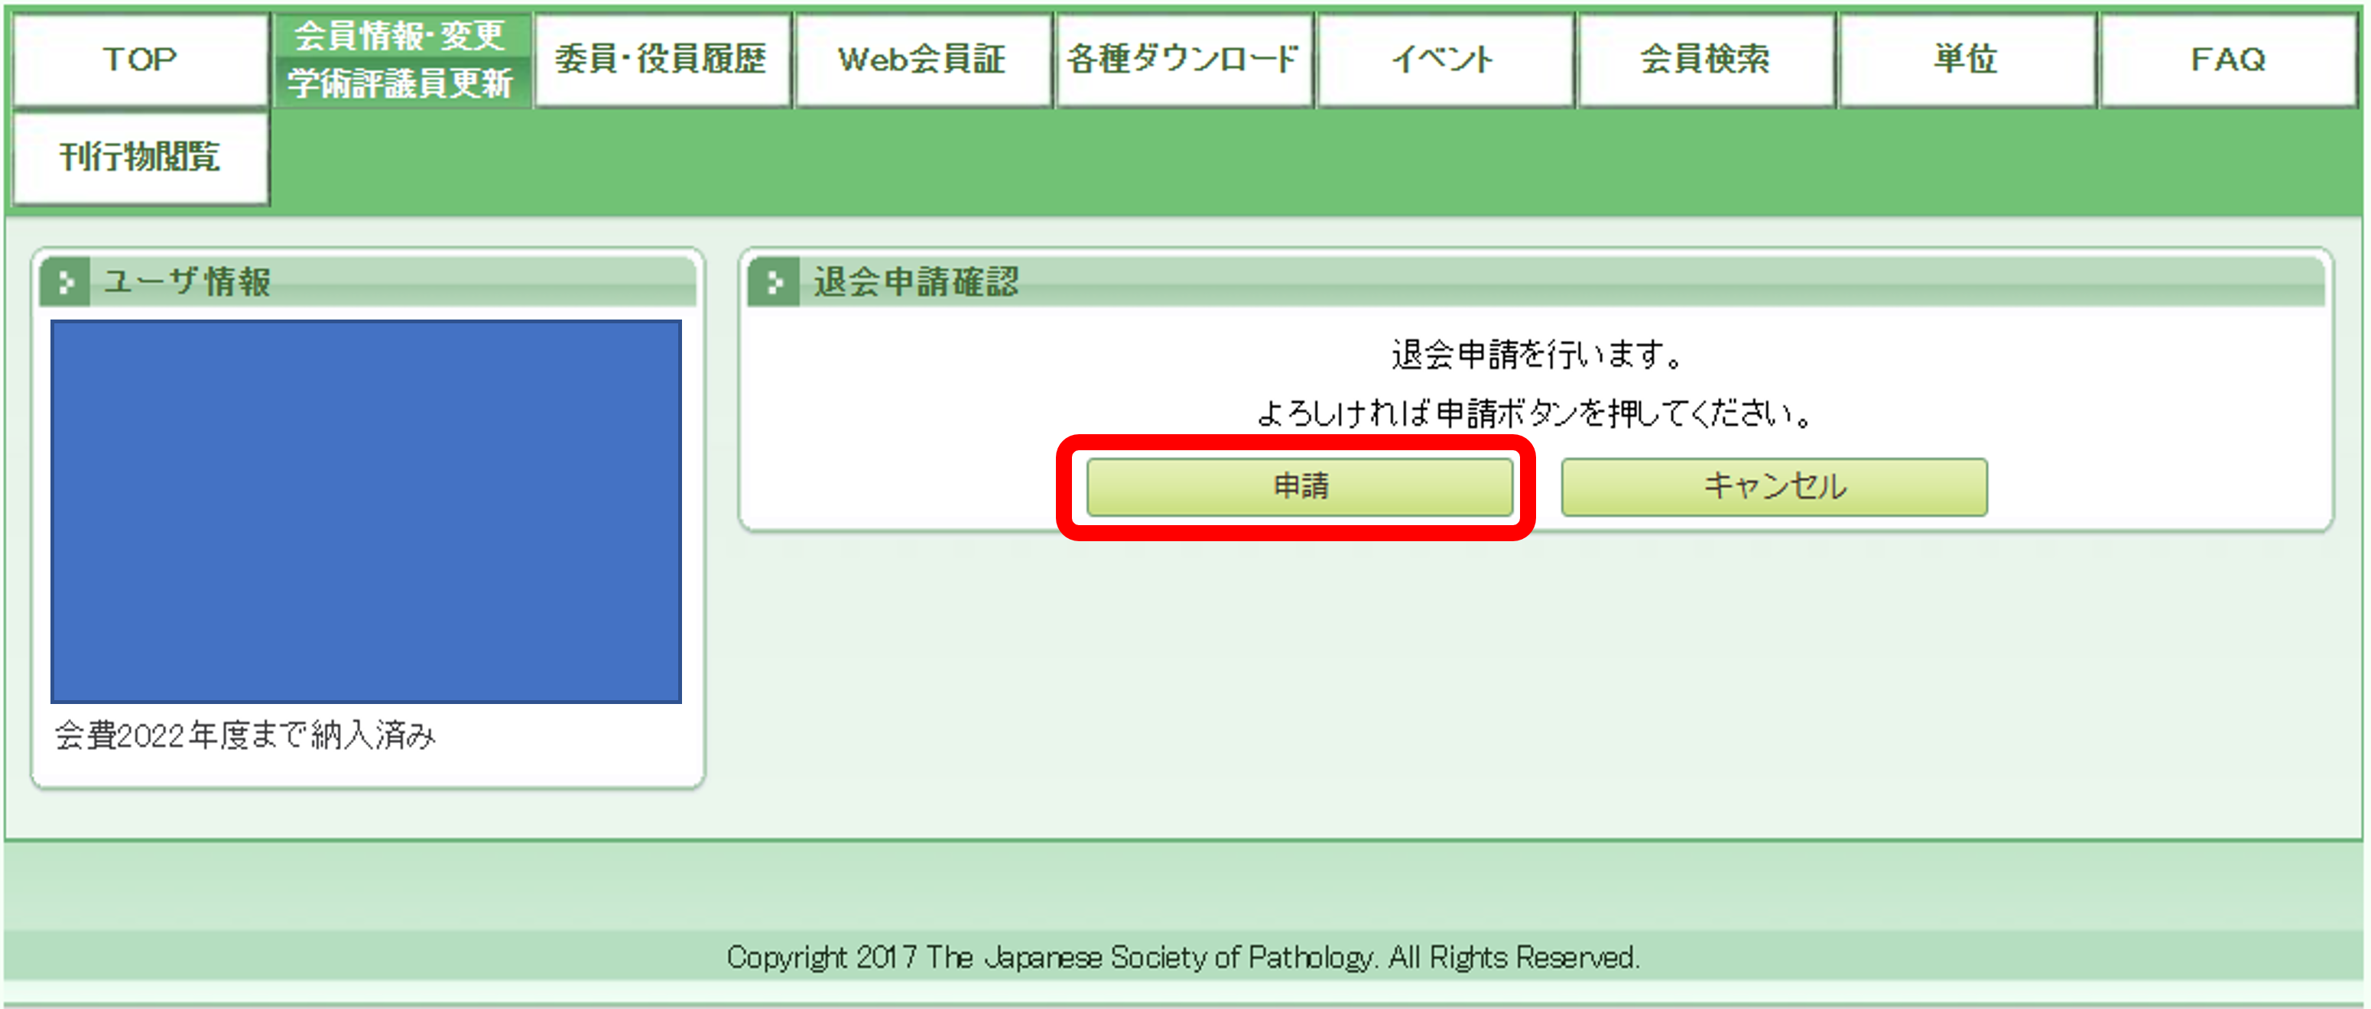Click the ユーザ情報 panel title

coord(187,281)
